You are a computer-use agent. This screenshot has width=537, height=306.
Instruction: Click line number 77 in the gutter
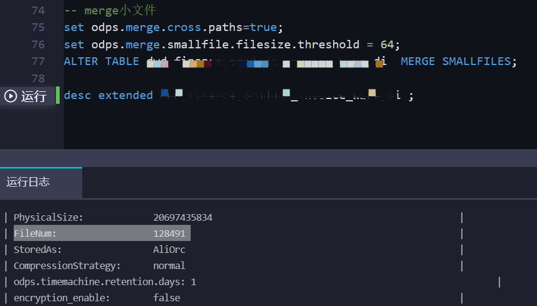tap(38, 61)
